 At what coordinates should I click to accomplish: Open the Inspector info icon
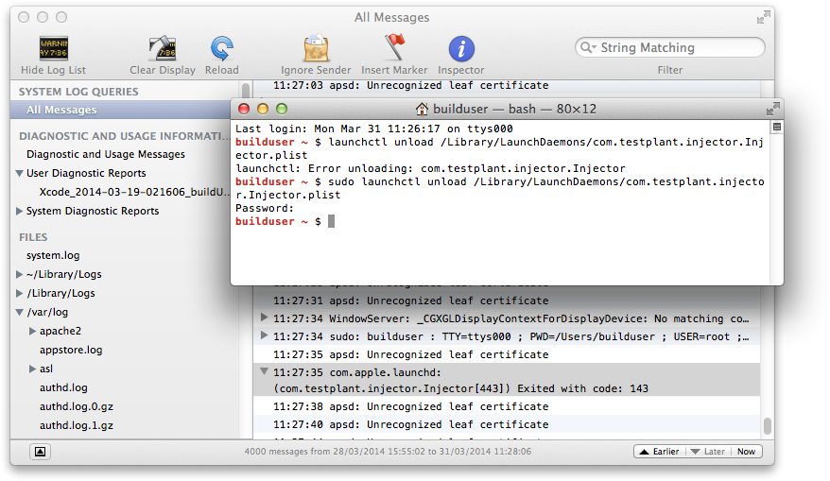pos(461,49)
